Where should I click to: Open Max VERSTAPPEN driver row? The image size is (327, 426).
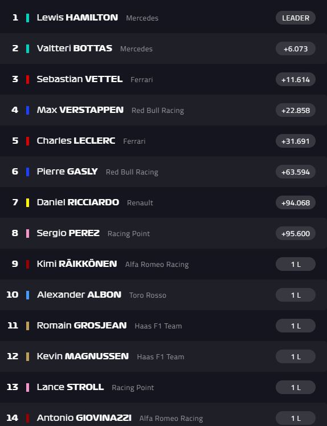pos(163,110)
